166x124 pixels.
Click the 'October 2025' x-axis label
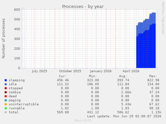(x=70, y=71)
